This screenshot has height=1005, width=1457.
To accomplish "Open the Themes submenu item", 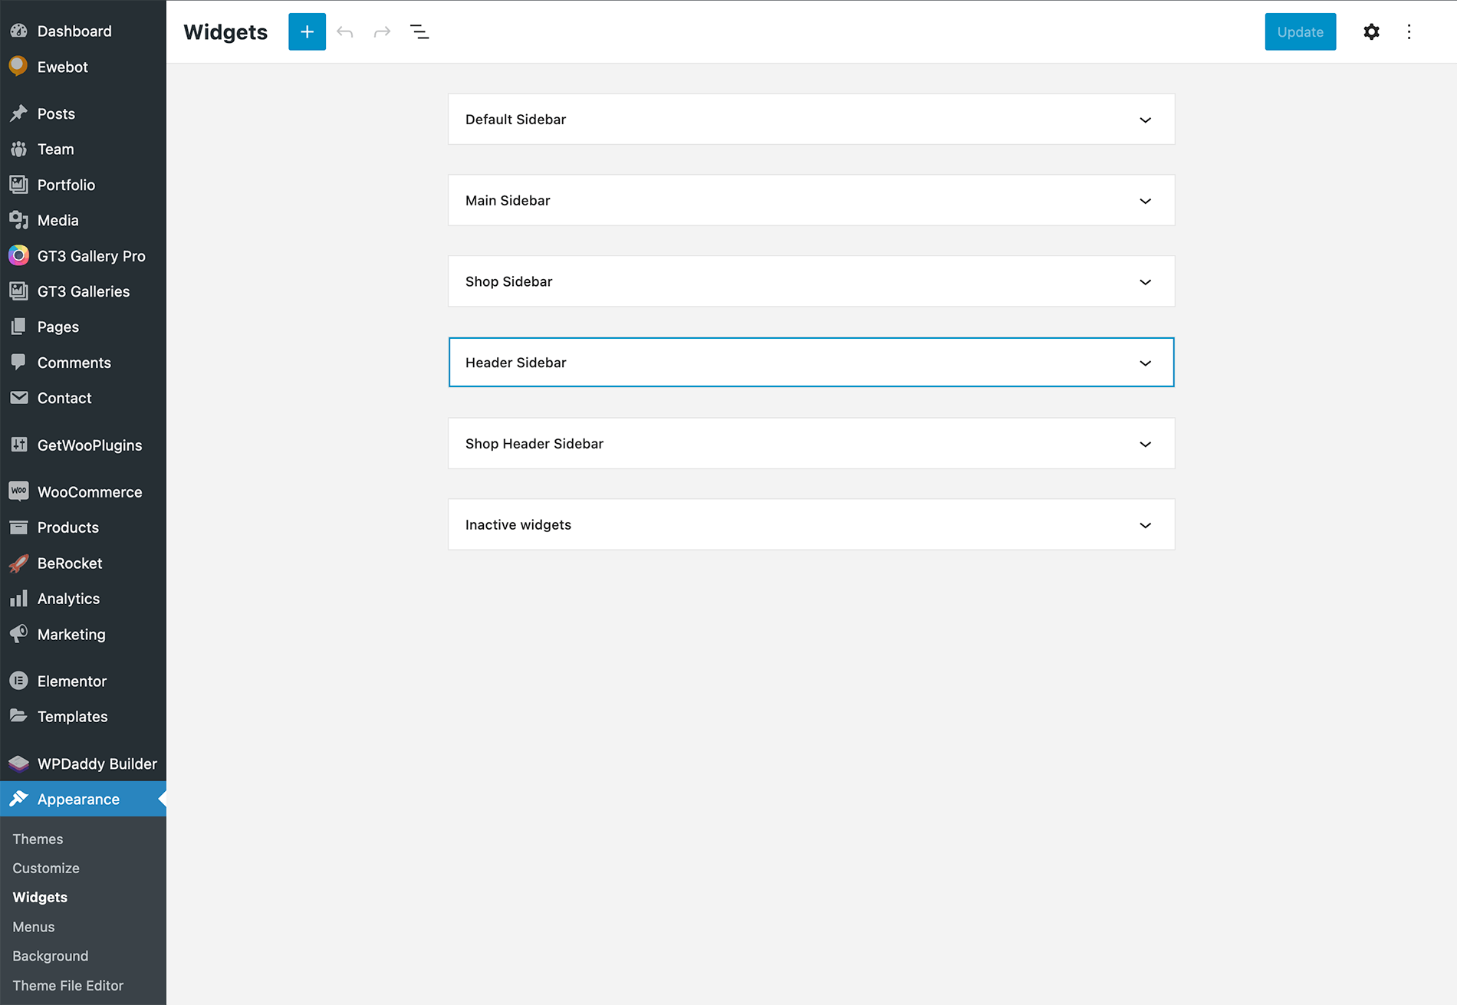I will (x=38, y=839).
